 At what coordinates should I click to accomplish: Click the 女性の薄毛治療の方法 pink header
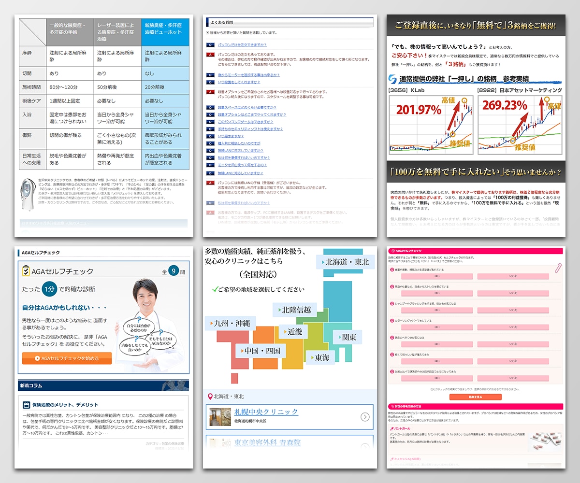[475, 406]
